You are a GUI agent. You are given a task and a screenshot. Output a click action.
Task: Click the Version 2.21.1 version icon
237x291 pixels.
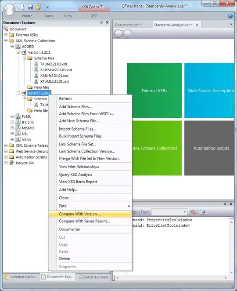[x=24, y=52]
